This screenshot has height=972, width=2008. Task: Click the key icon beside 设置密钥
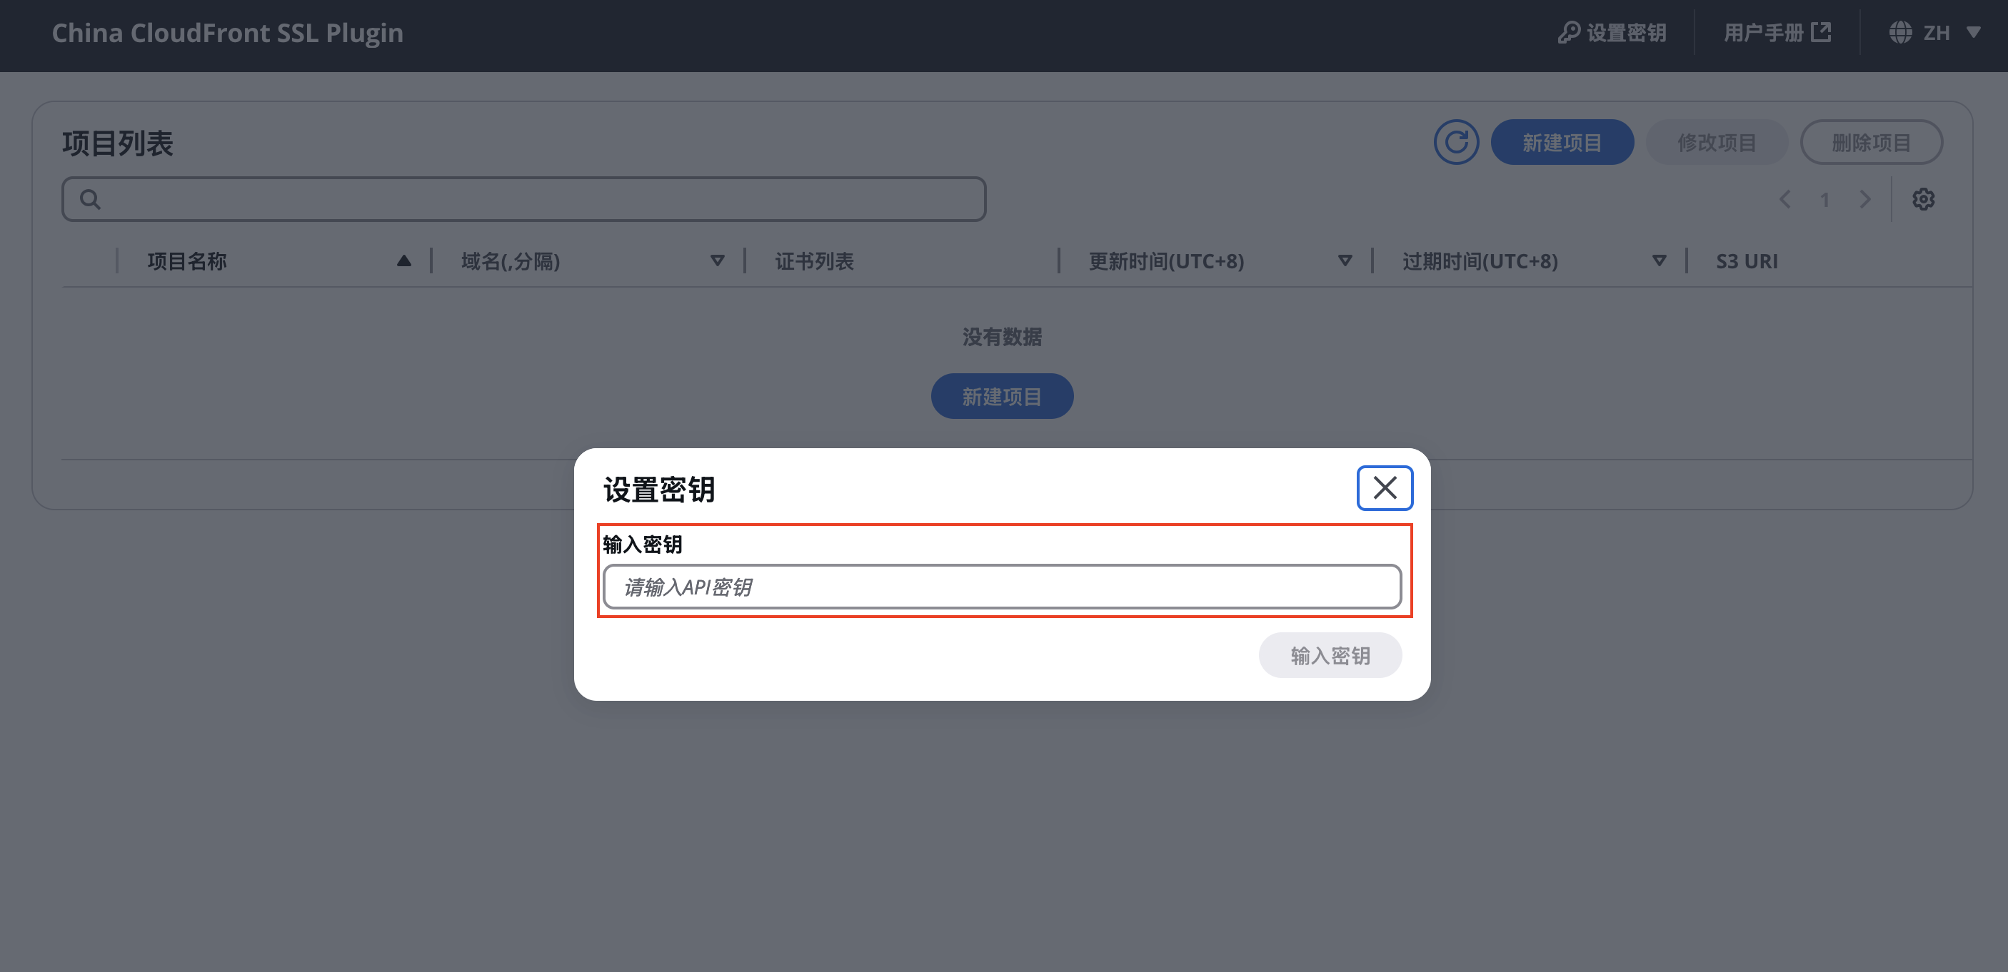click(1568, 33)
